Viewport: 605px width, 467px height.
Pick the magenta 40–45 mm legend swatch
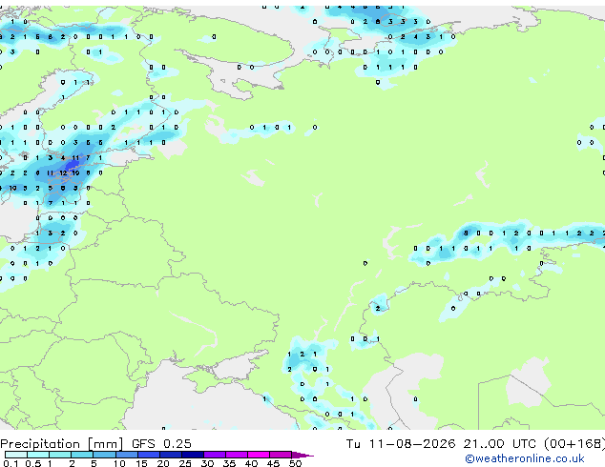pos(259,455)
